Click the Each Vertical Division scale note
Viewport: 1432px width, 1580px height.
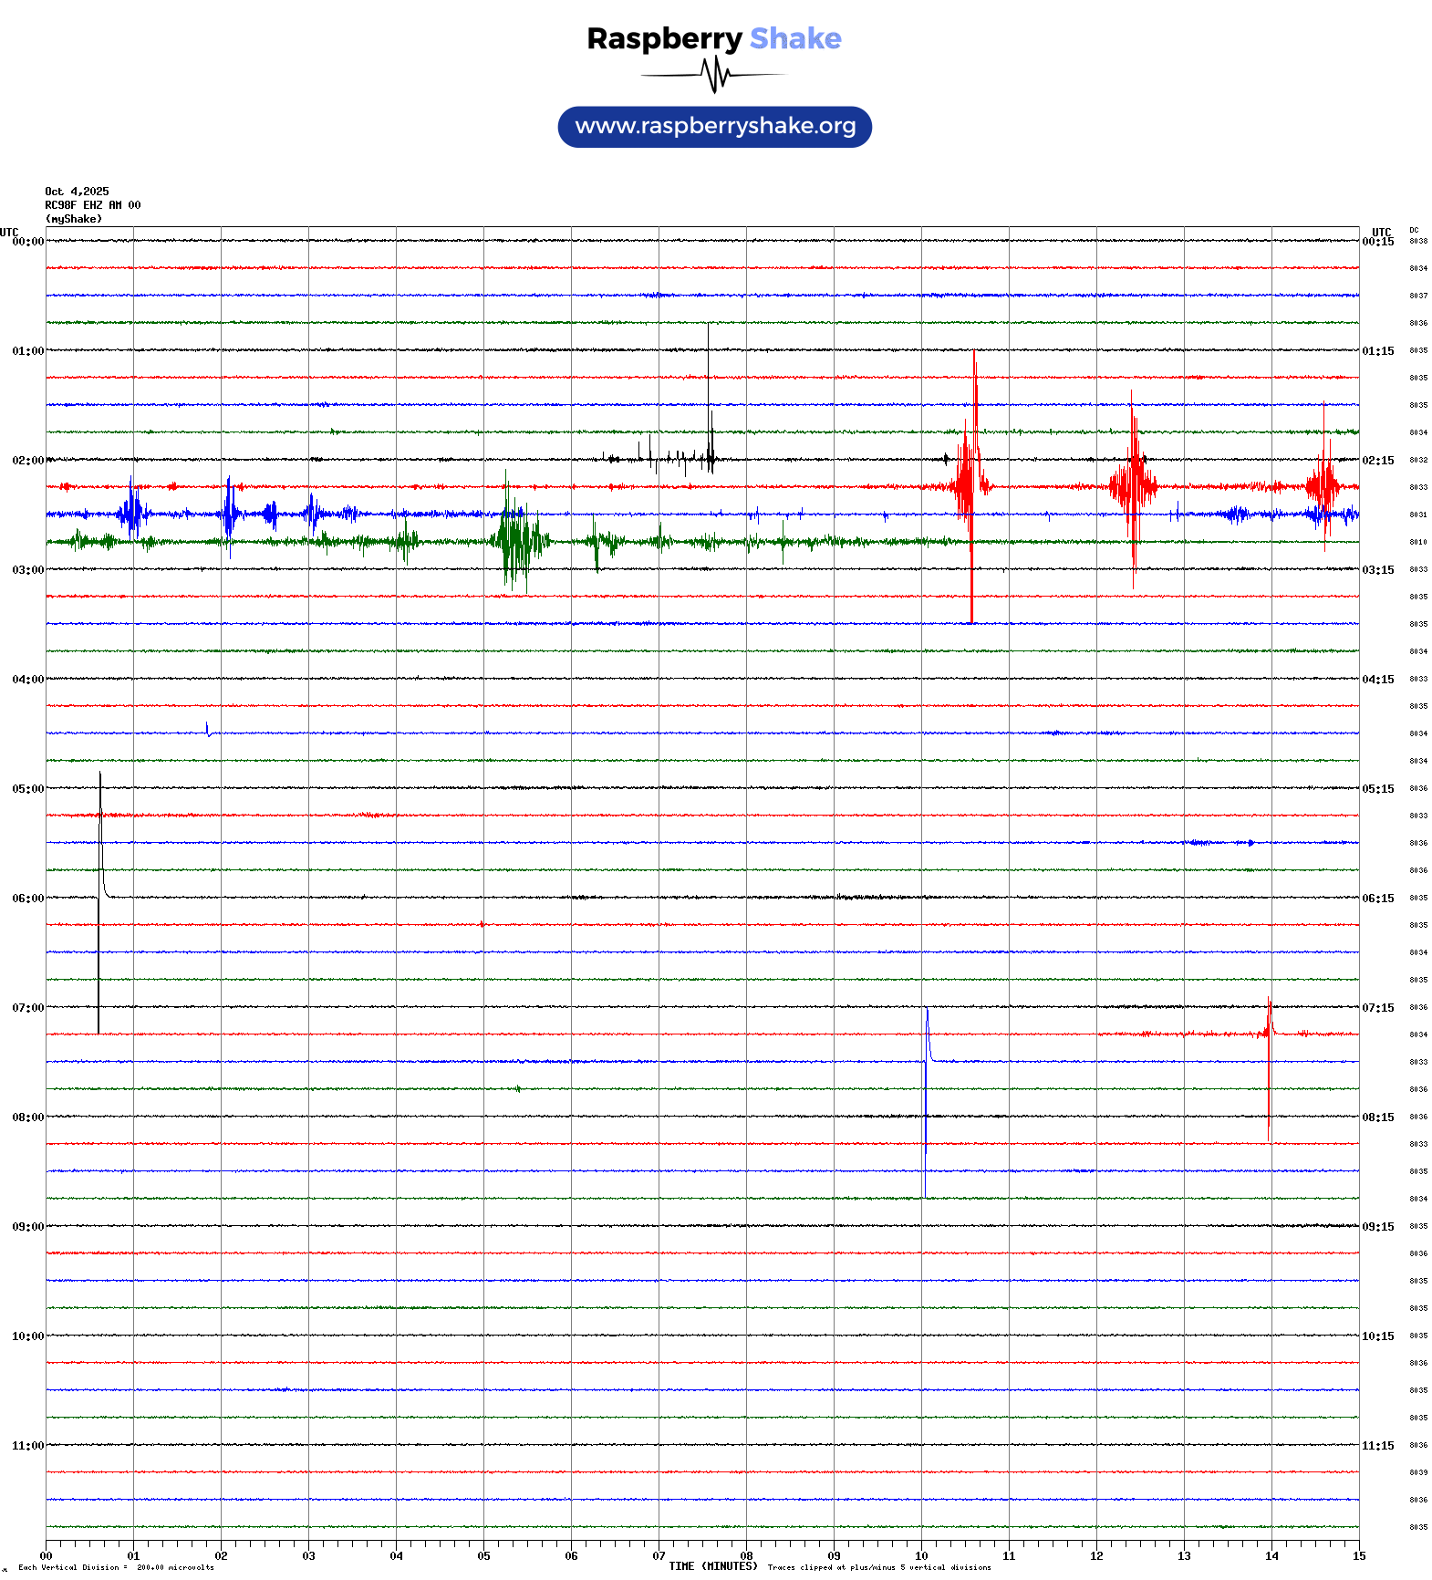click(116, 1568)
